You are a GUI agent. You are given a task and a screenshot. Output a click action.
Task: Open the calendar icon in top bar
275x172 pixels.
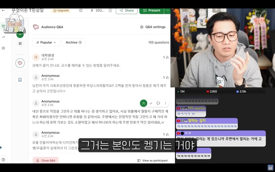[81, 10]
